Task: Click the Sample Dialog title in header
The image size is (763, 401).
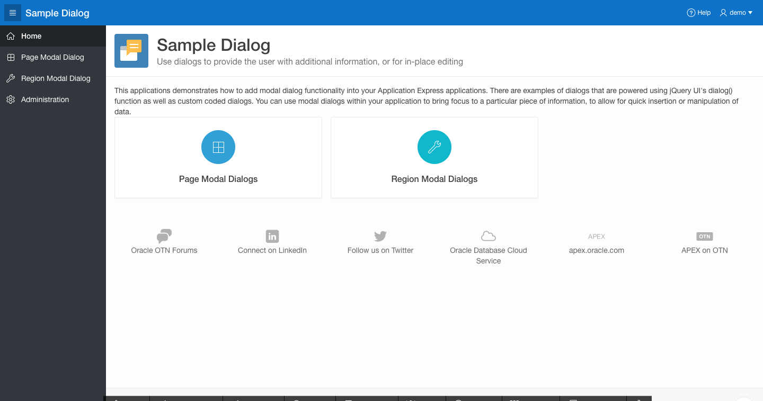Action: tap(57, 13)
